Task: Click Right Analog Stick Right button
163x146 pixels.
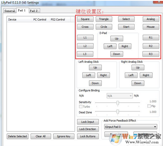Action: point(146,75)
